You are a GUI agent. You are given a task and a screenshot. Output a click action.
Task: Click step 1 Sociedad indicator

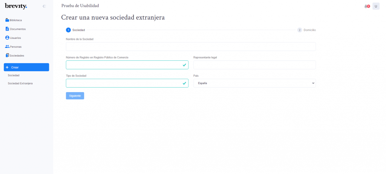75,30
